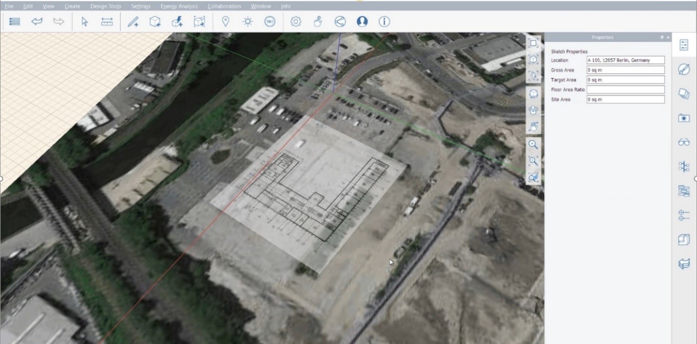Activate the massing cube tool
This screenshot has width=697, height=344.
click(x=155, y=21)
